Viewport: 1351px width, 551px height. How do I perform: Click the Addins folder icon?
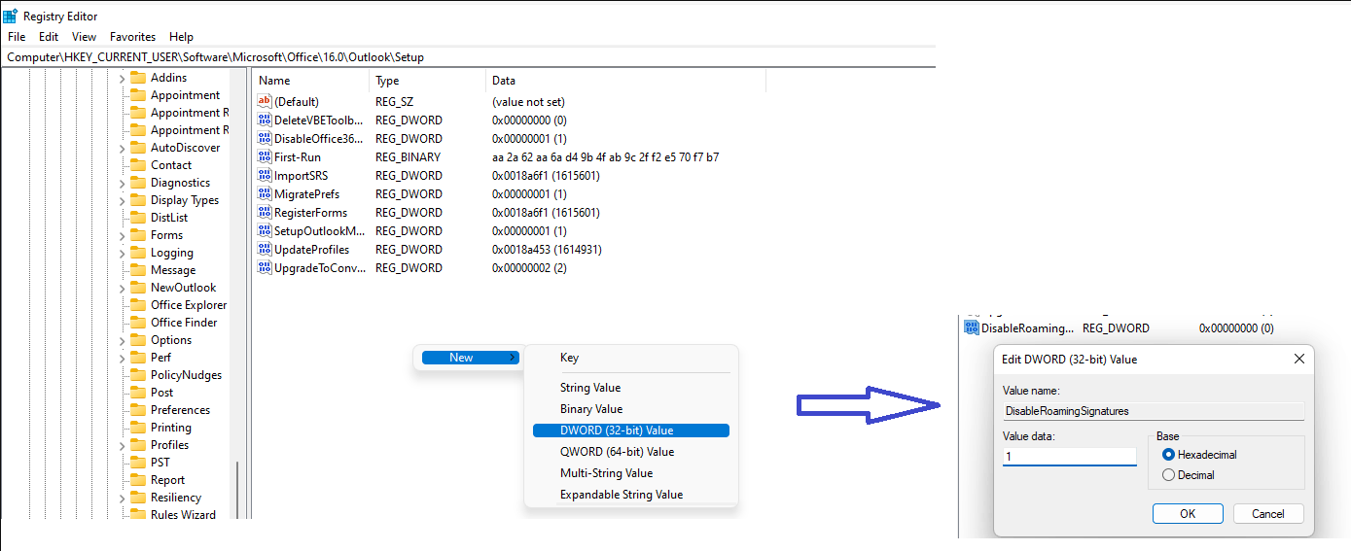137,78
